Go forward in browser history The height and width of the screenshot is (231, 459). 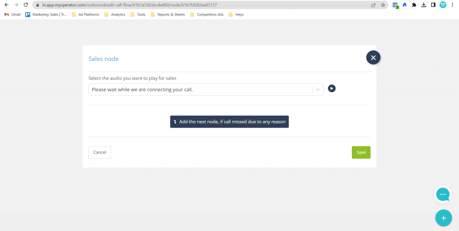[x=16, y=5]
